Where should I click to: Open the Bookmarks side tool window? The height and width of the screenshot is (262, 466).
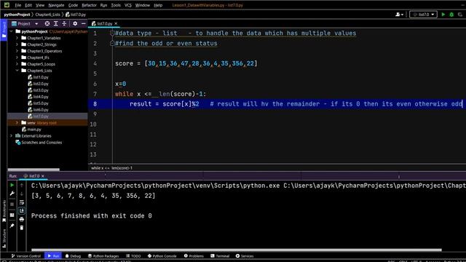(4, 211)
